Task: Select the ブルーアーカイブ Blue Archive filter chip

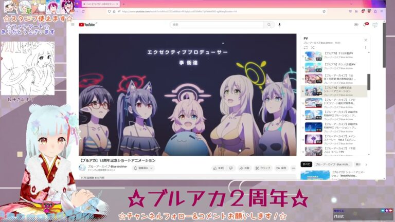Action: (333, 164)
